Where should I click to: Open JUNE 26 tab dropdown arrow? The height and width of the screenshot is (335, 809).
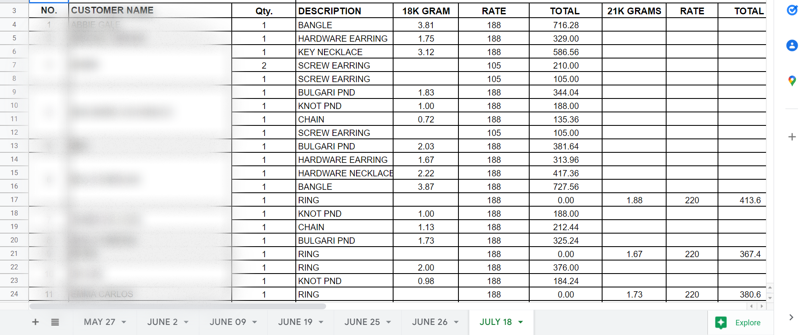click(x=456, y=322)
